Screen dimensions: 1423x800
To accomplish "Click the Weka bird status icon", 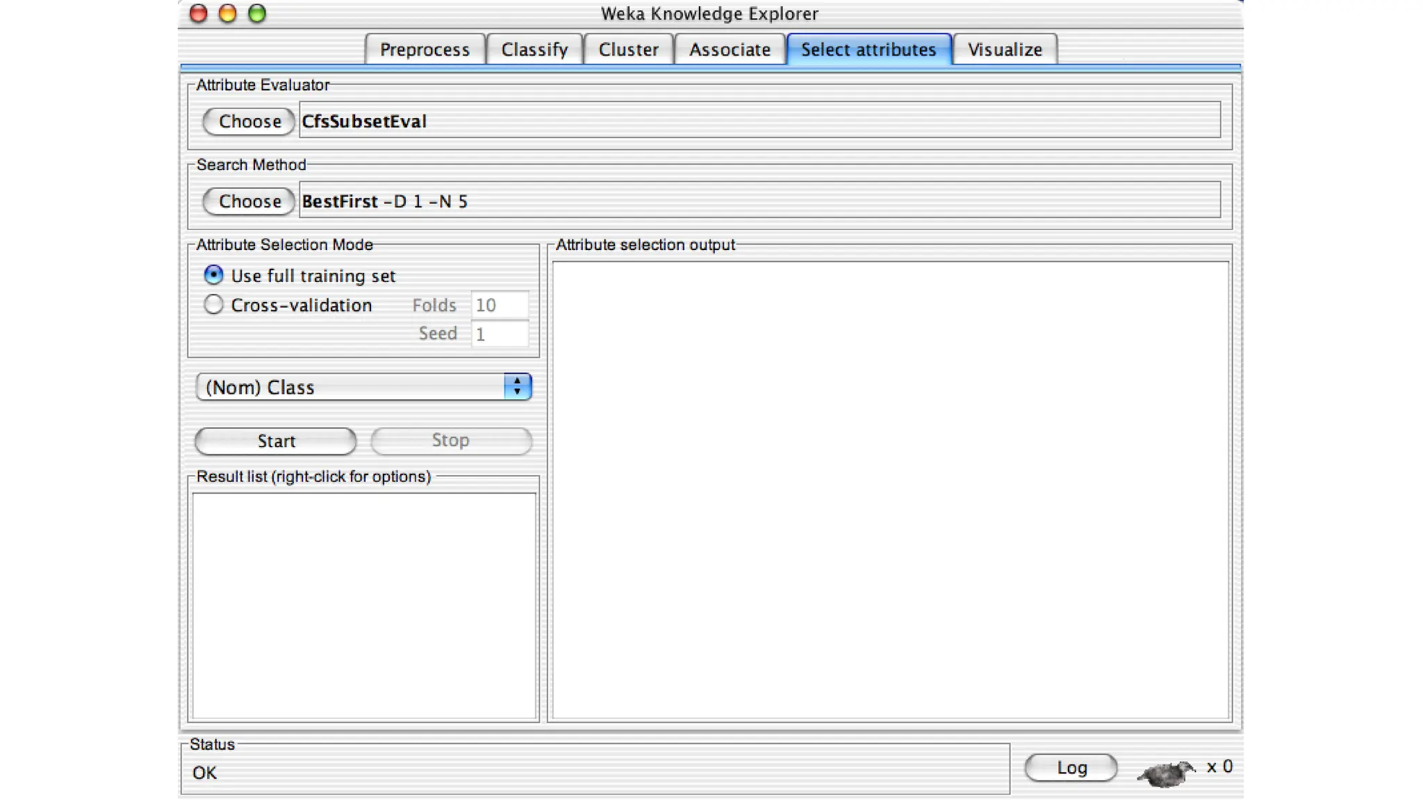I will [1166, 772].
